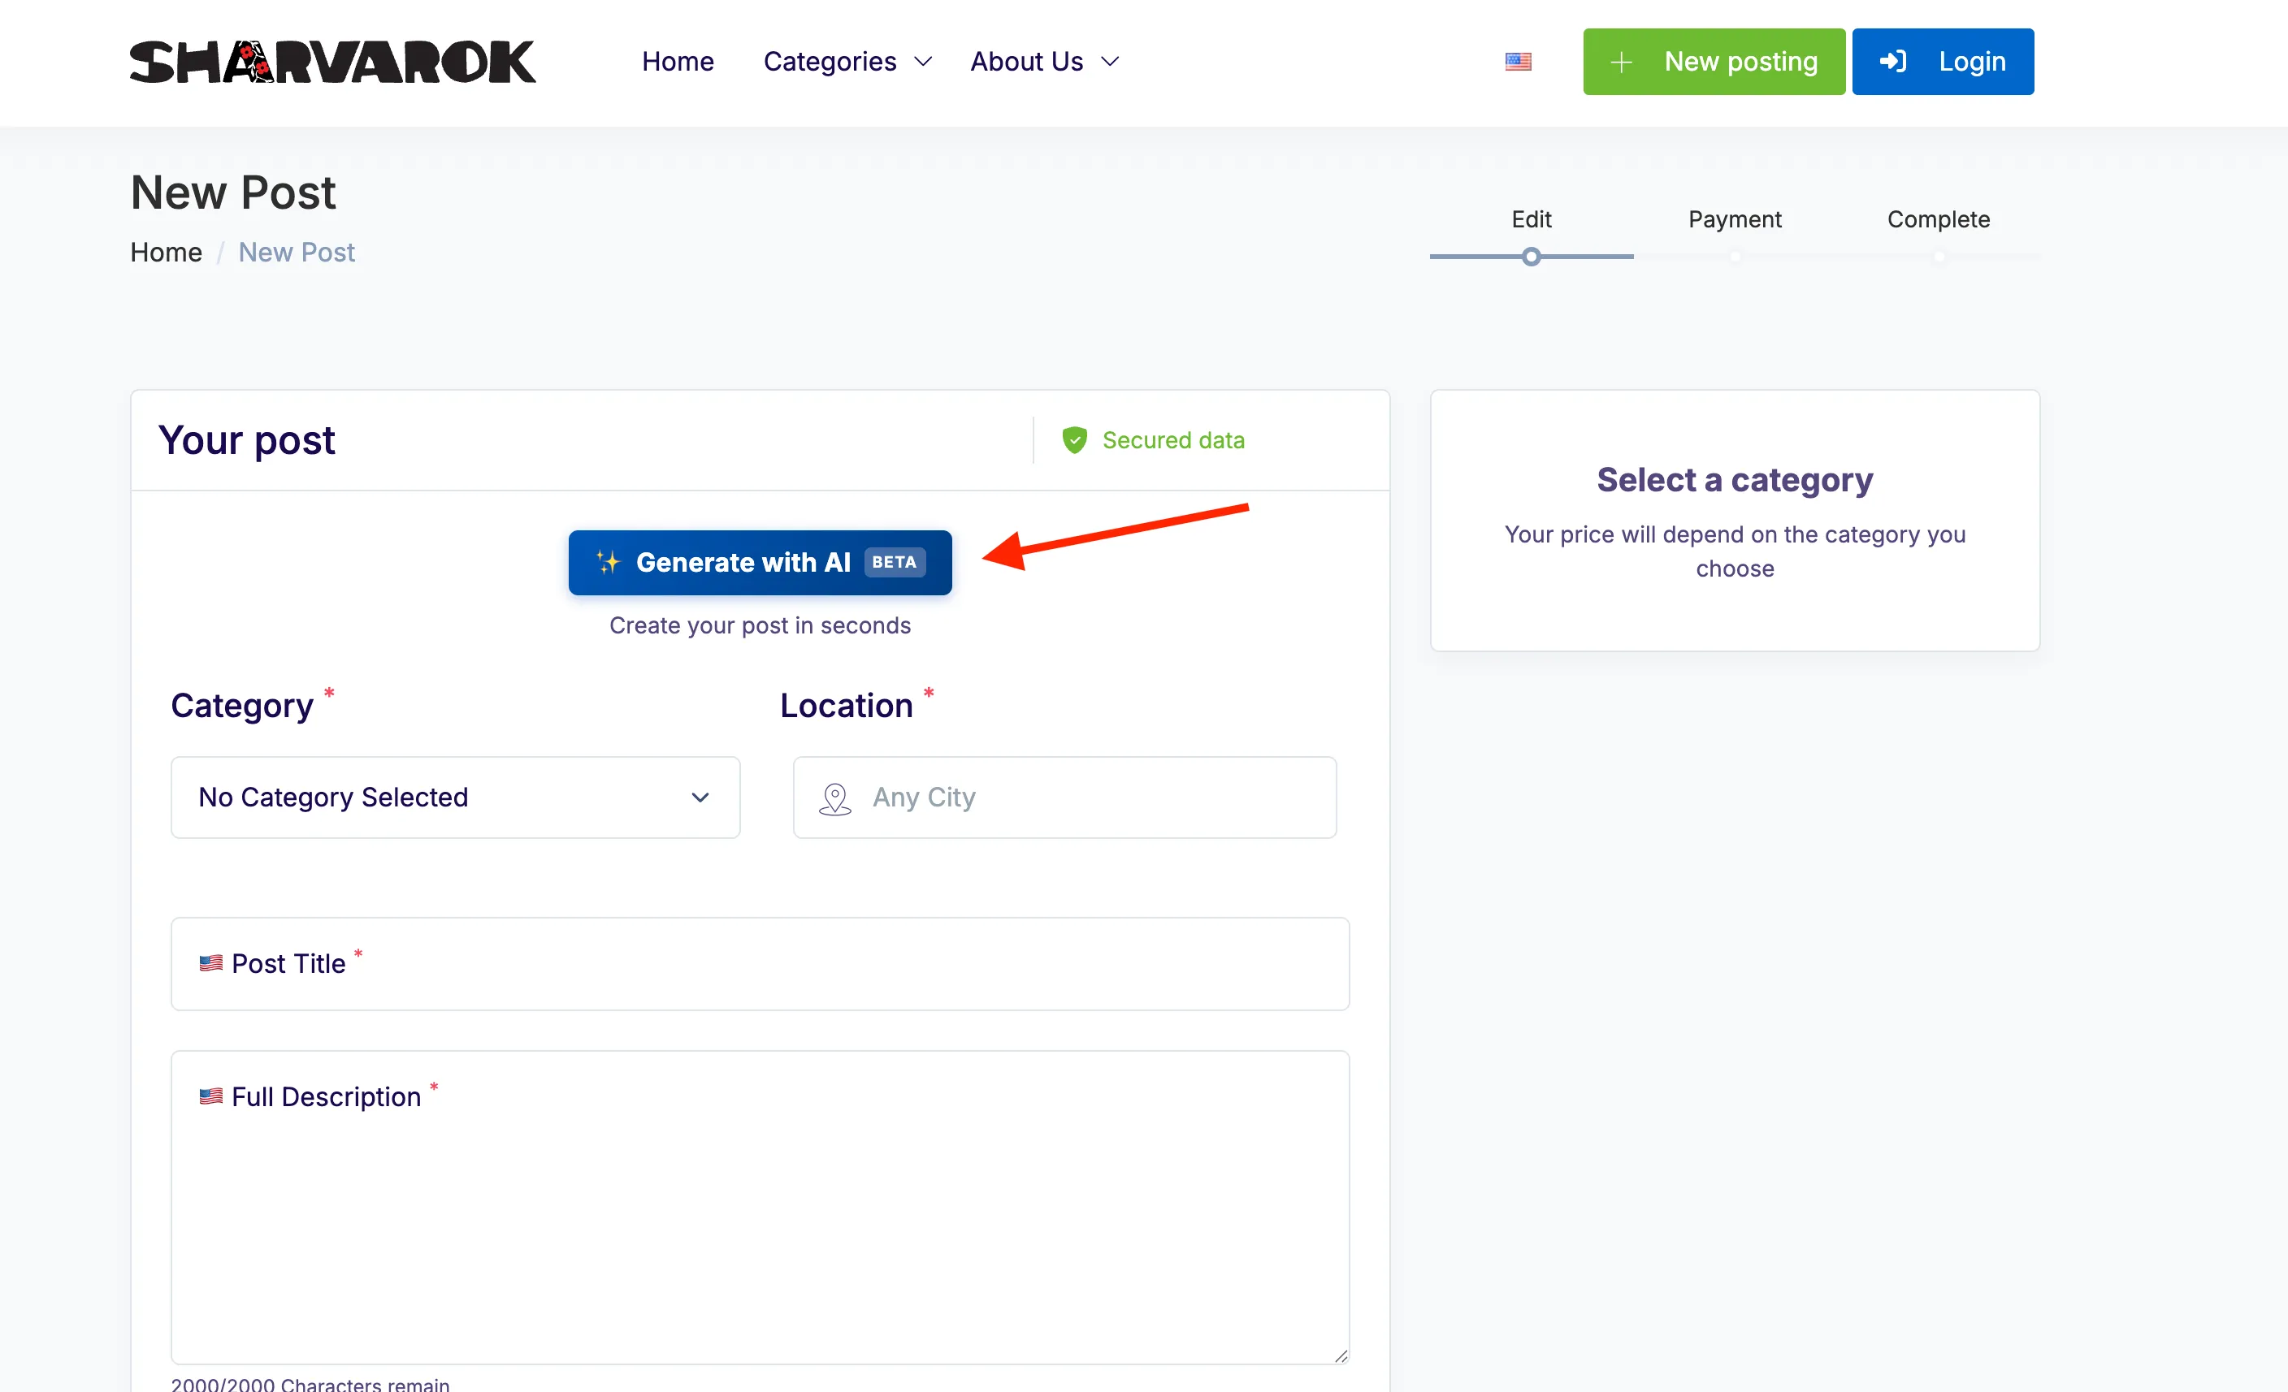
Task: Select the Payment step tab
Action: pyautogui.click(x=1734, y=219)
